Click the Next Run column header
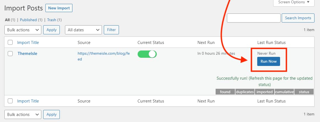The width and height of the screenshot is (320, 122). point(206,43)
